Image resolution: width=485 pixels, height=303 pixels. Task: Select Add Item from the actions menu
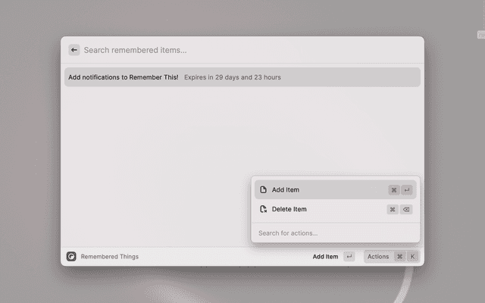point(286,190)
